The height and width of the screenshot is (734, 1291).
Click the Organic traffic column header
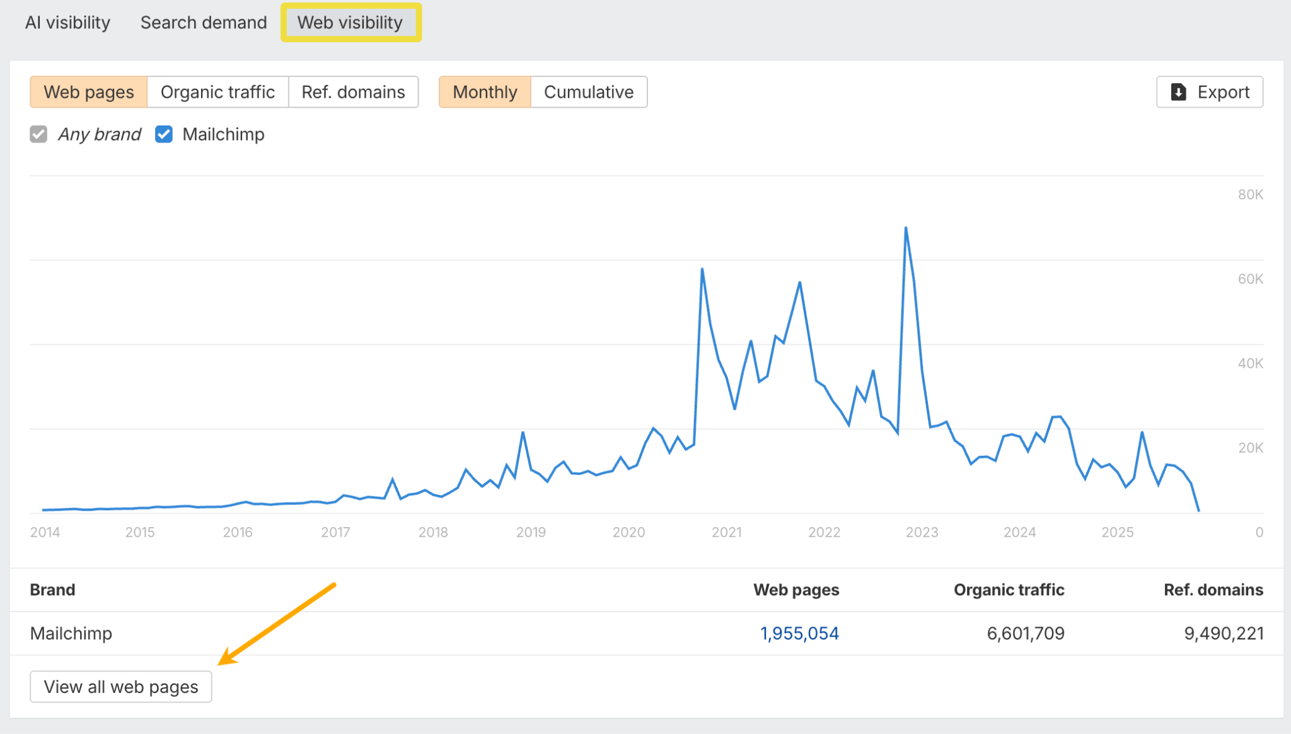tap(1009, 590)
